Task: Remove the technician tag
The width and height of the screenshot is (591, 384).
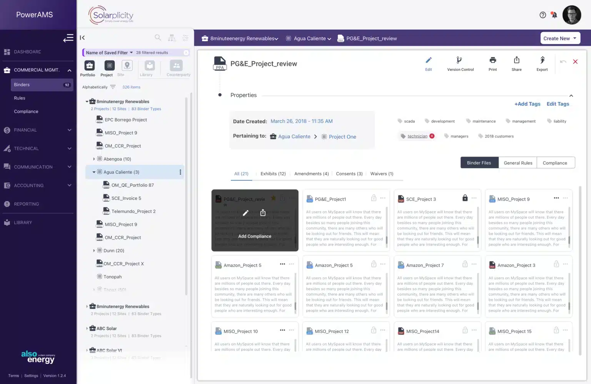Action: (432, 136)
